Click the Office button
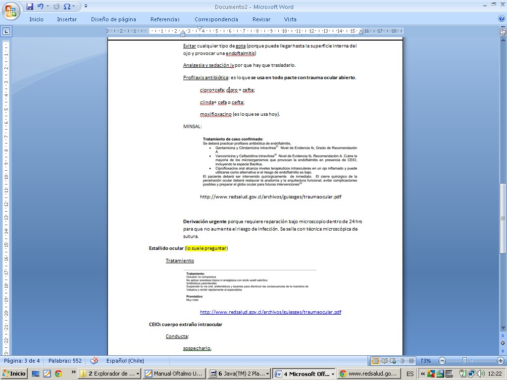 11,10
